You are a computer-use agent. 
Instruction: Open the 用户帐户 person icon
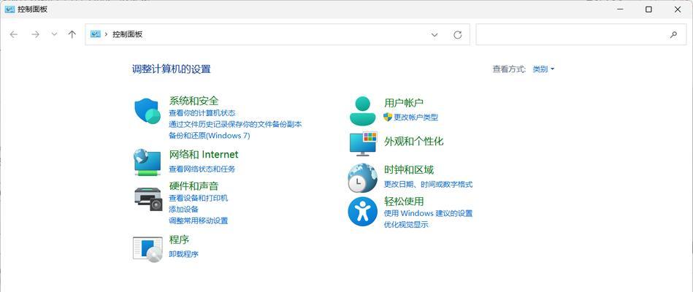[362, 110]
